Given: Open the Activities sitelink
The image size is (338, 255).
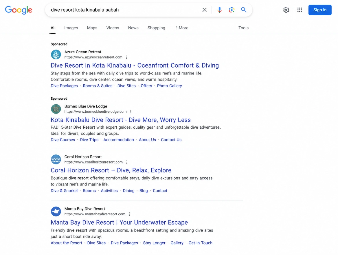Looking at the screenshot, I should tap(109, 191).
